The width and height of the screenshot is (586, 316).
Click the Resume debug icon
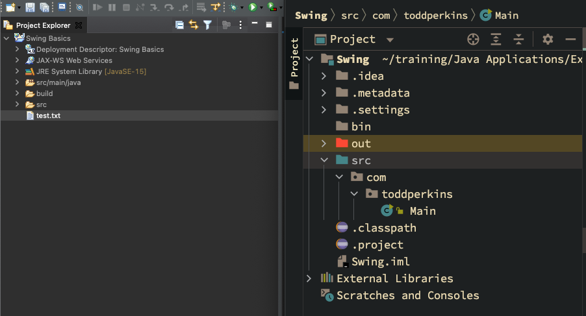(x=97, y=7)
